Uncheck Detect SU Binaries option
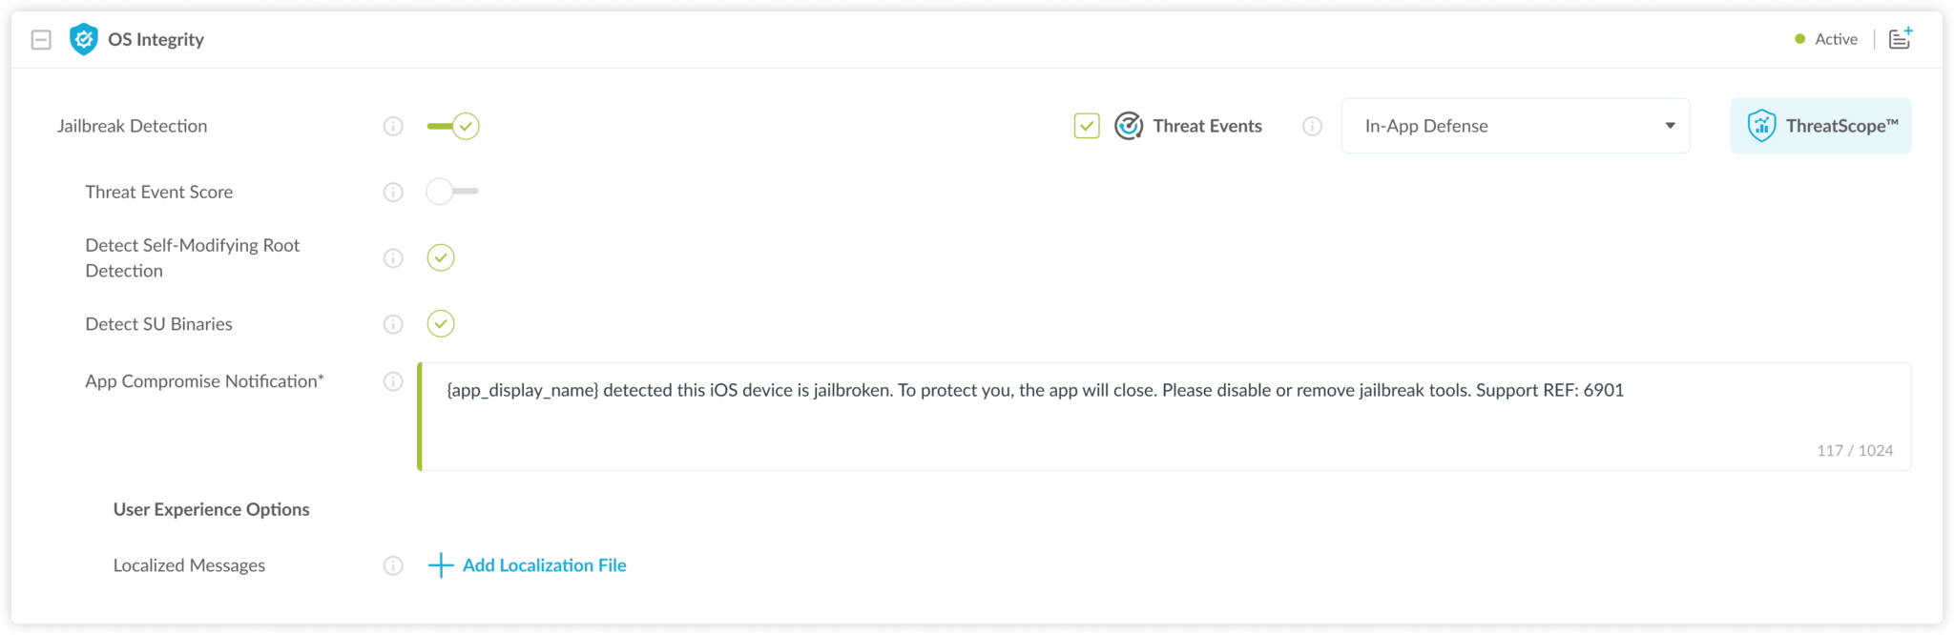This screenshot has height=635, width=1954. click(x=441, y=324)
